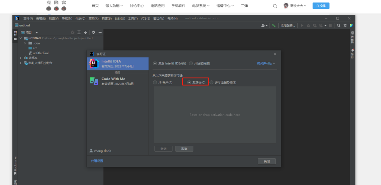Click the Add Configuration (添加配置...) button
Image resolution: width=381 pixels, height=185 pixels.
tap(288, 26)
